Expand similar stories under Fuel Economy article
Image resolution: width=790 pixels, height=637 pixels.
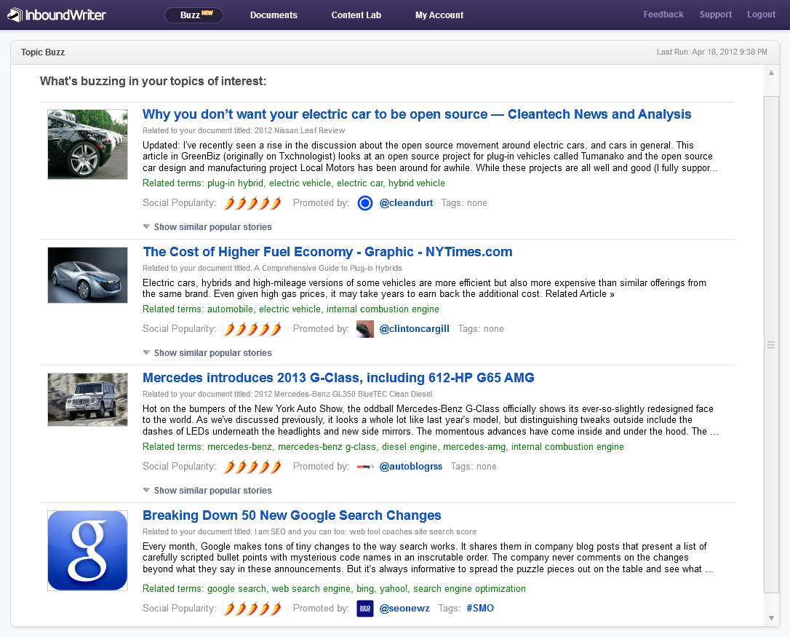click(x=207, y=353)
